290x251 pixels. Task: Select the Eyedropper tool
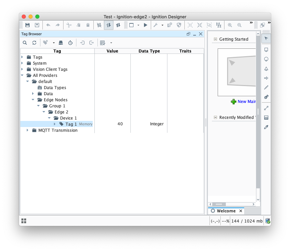click(x=266, y=127)
